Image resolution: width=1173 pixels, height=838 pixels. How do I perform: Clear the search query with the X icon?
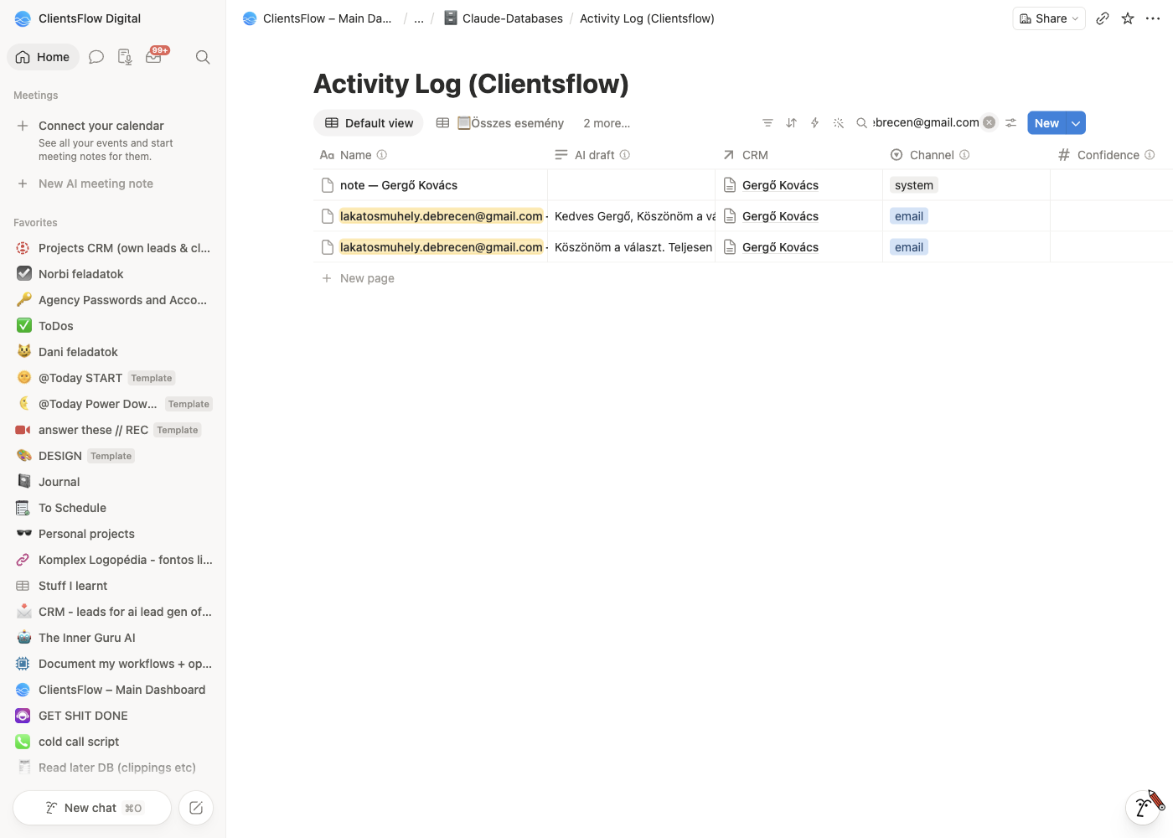coord(990,122)
